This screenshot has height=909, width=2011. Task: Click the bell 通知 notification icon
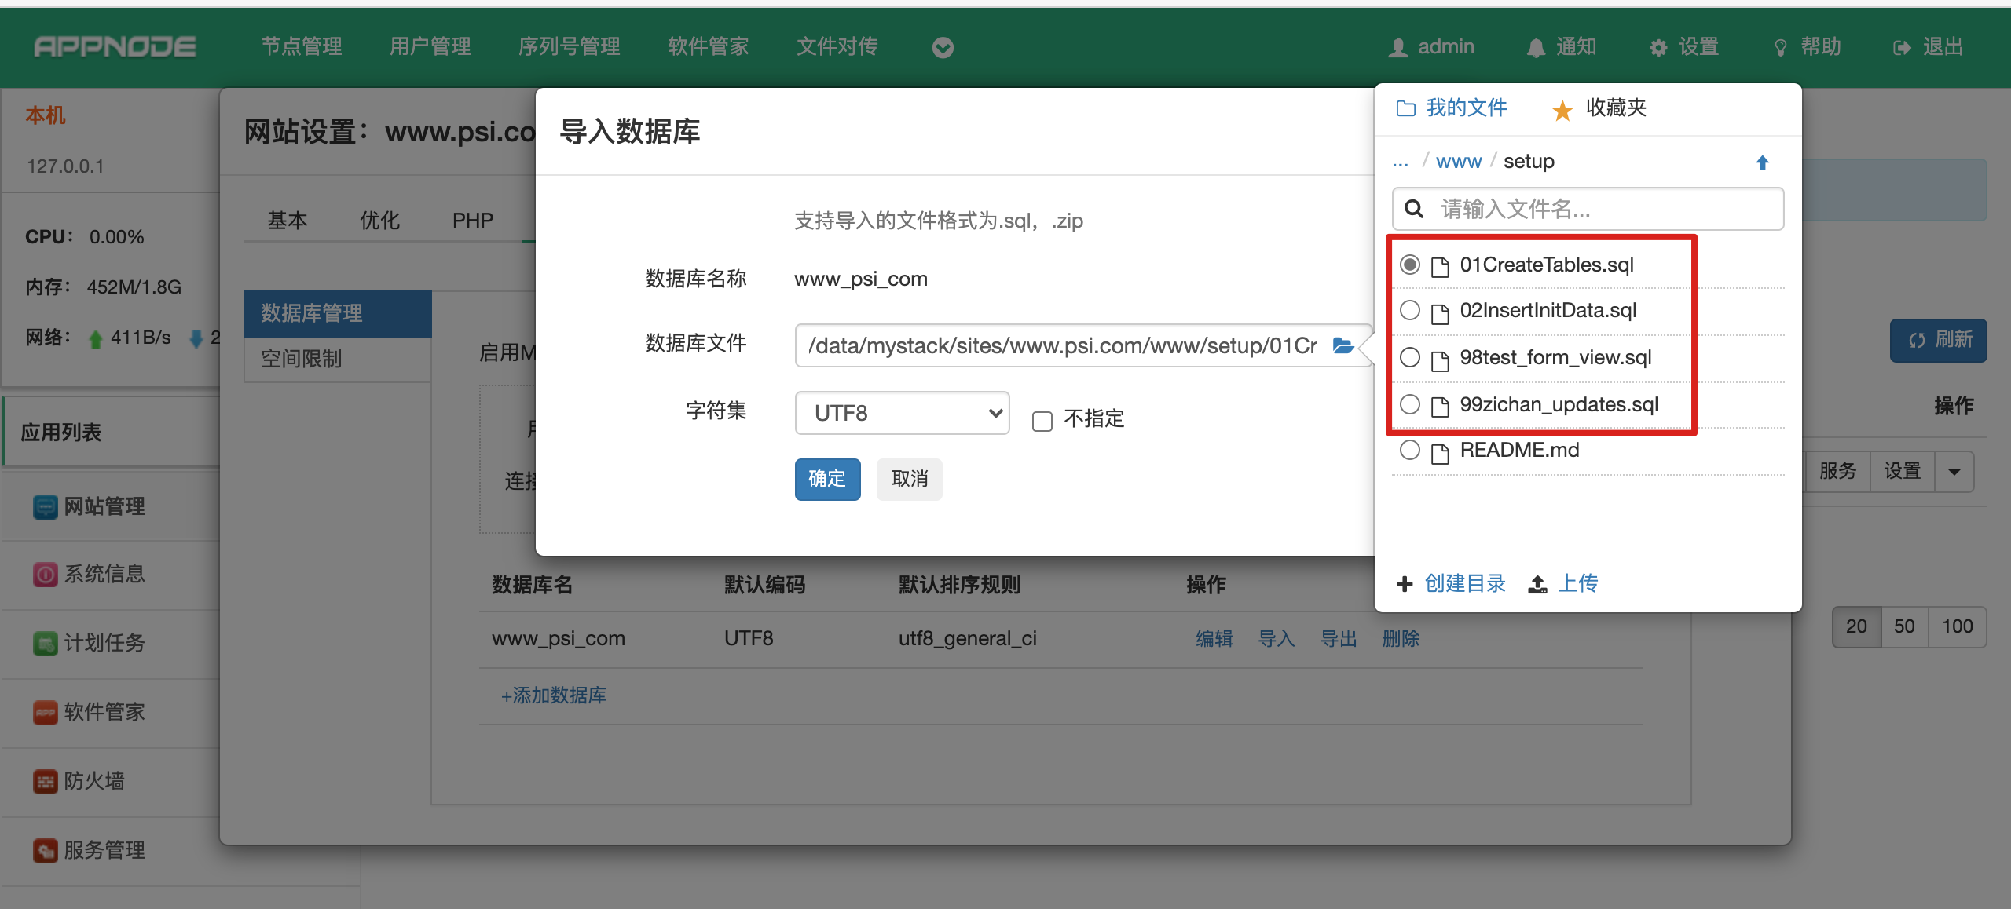pos(1535,48)
